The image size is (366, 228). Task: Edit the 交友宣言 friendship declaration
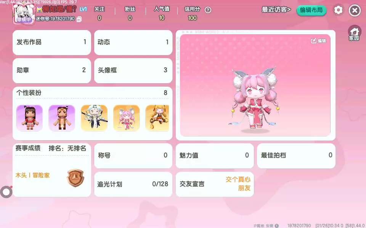[215, 184]
